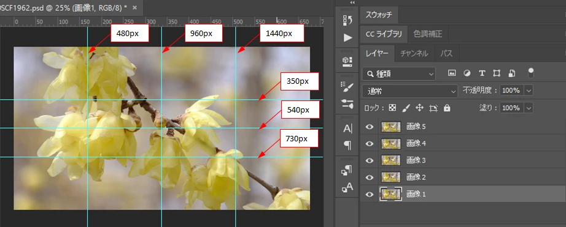Select the 画像 3 layer thumbnail
This screenshot has width=566, height=227.
tap(391, 160)
